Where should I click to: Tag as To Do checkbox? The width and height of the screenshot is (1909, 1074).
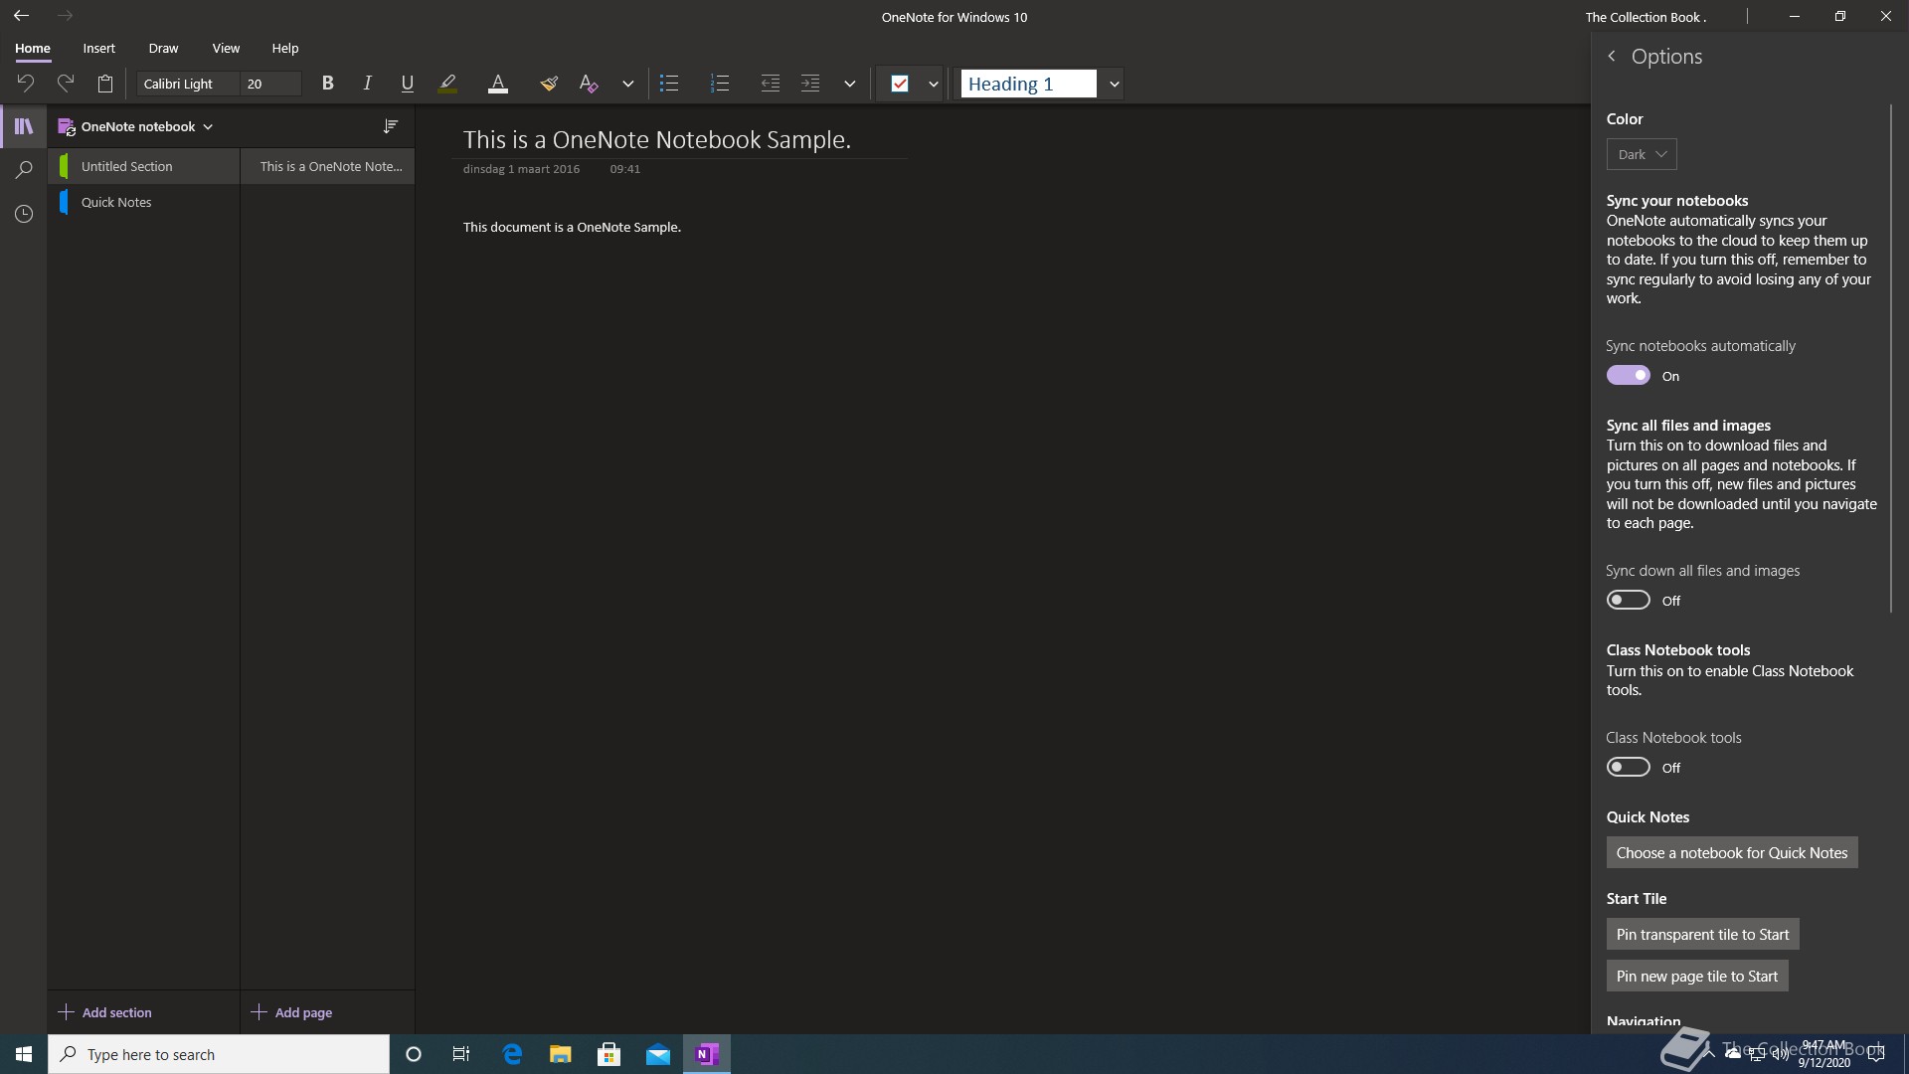pos(900,84)
